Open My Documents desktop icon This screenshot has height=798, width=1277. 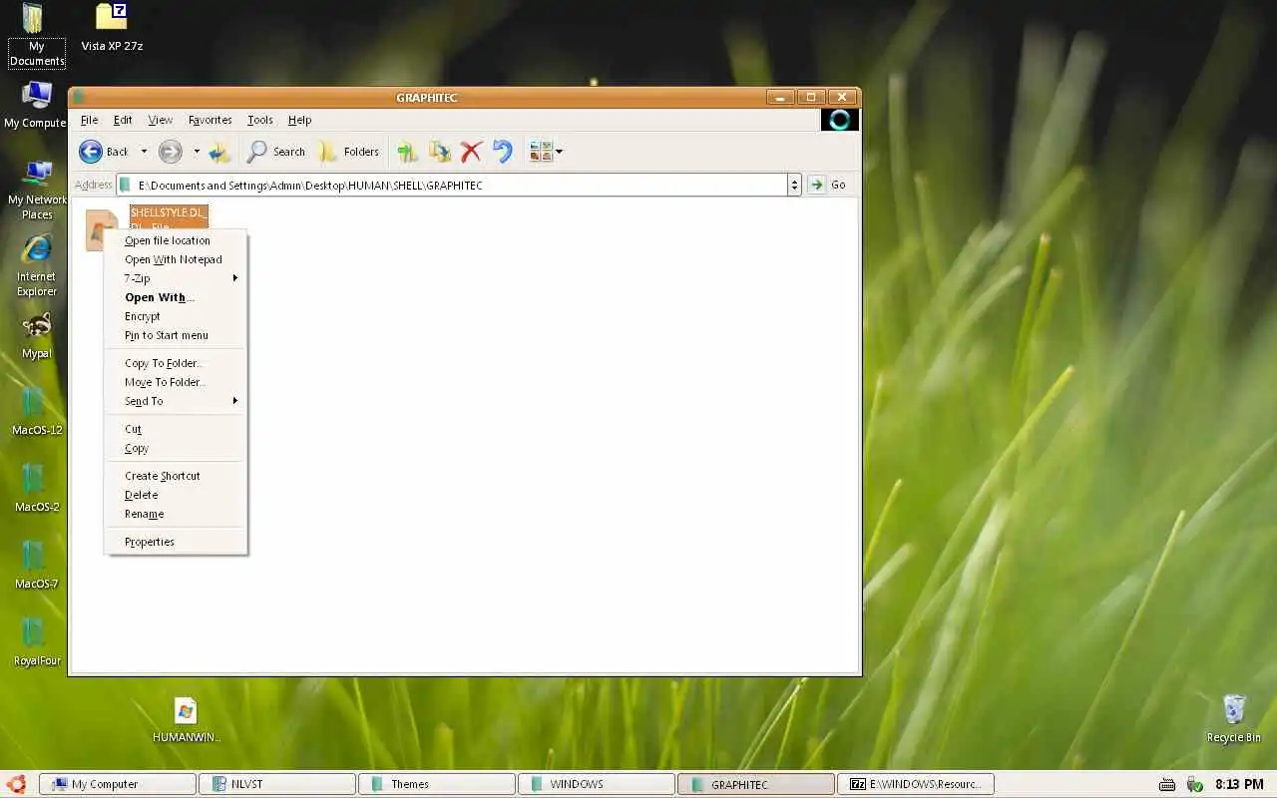coord(36,35)
